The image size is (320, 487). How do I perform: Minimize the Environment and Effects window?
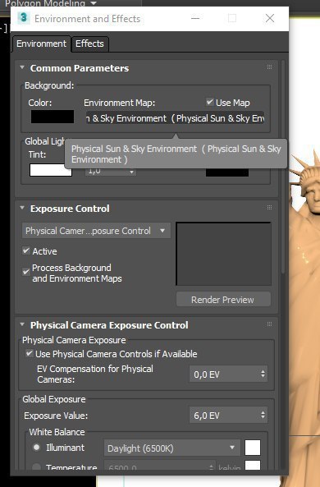tap(195, 18)
